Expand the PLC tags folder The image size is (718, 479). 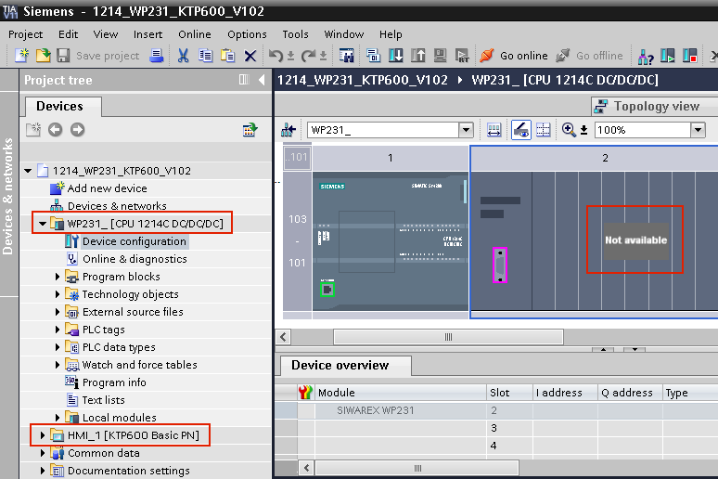coord(58,330)
